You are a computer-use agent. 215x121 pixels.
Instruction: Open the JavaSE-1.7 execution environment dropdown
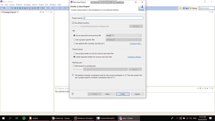(124, 36)
